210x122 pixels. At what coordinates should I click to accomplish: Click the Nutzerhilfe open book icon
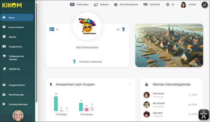point(145,5)
